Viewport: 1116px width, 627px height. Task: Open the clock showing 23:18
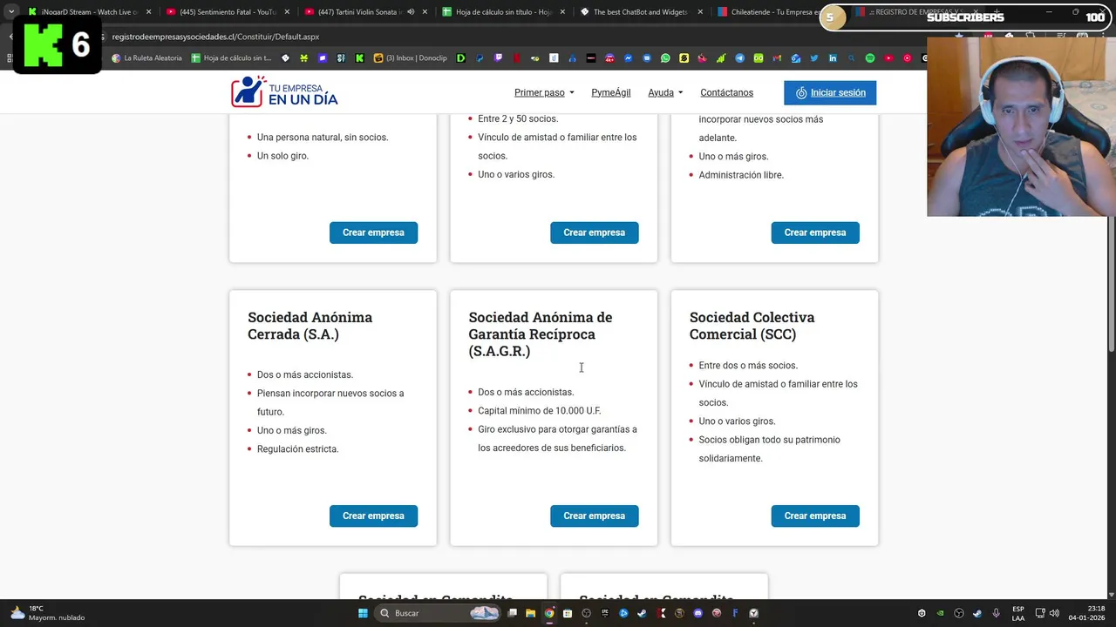pyautogui.click(x=1087, y=613)
